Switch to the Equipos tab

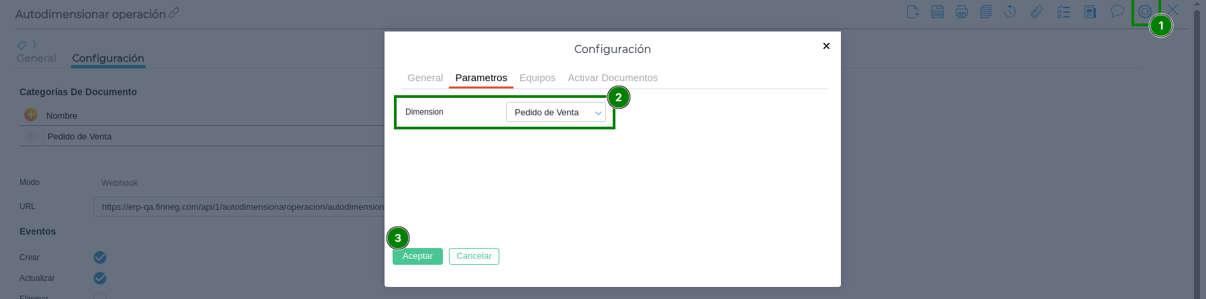pyautogui.click(x=538, y=78)
